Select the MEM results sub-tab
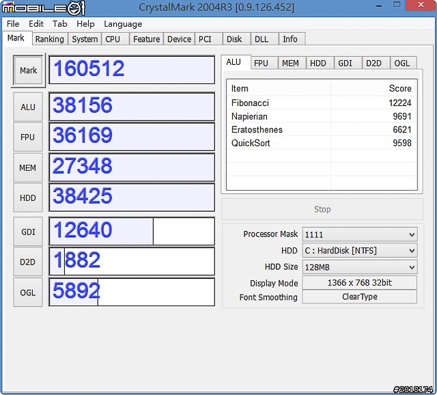The width and height of the screenshot is (437, 395). (x=292, y=63)
